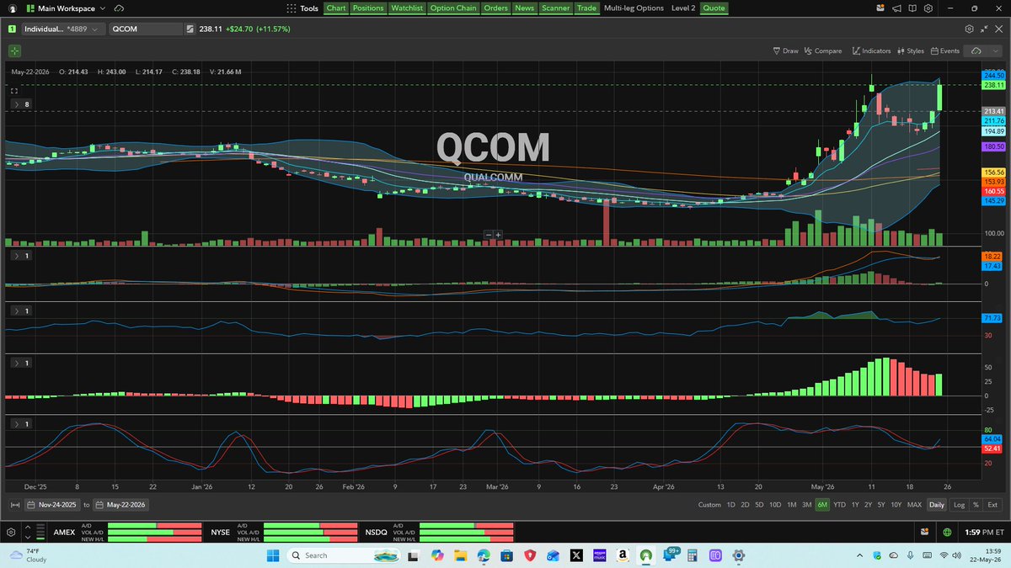This screenshot has height=568, width=1011.
Task: Switch to the Quote tab
Action: [714, 8]
